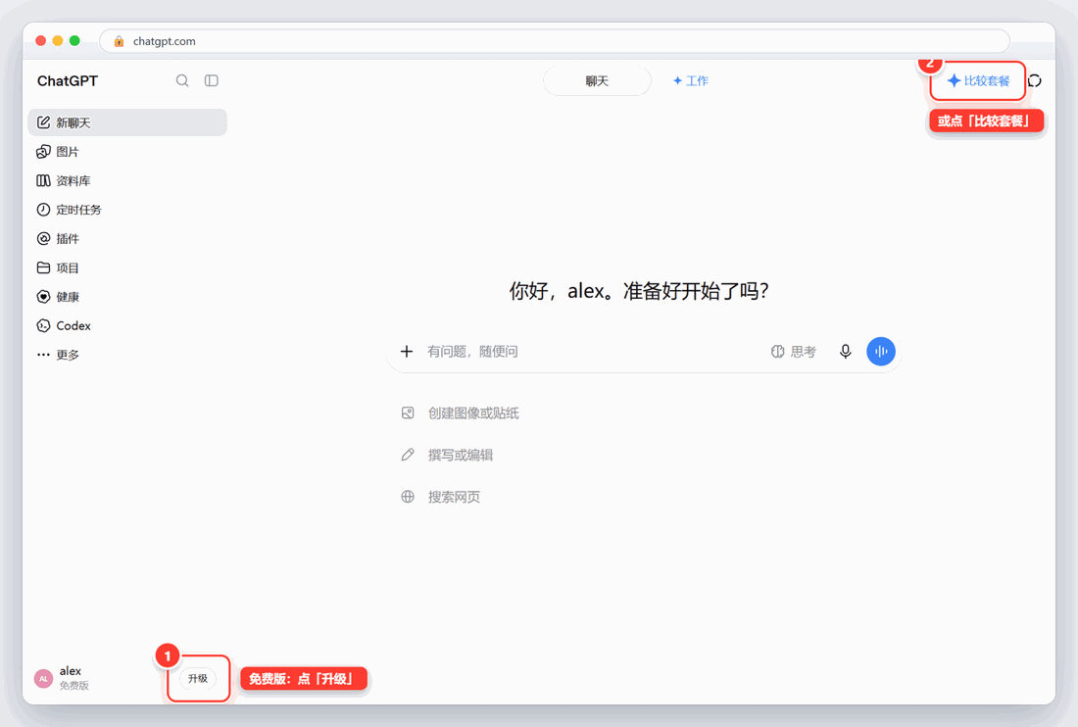Open the 插件 plugins icon

[43, 238]
